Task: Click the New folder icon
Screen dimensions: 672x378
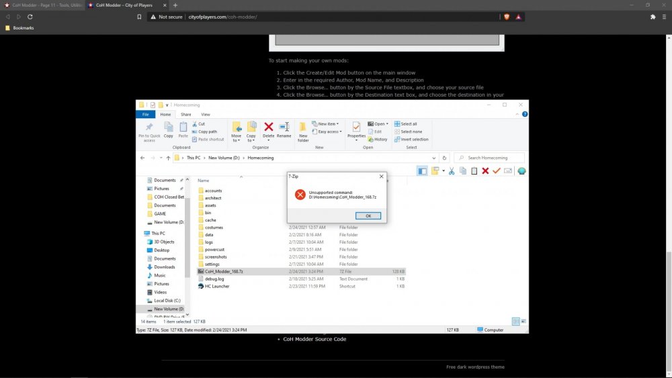Action: [303, 130]
